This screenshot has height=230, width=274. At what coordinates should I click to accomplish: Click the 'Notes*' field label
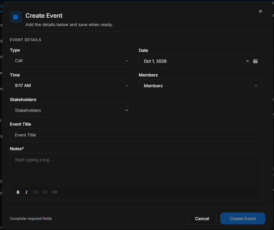click(x=17, y=149)
